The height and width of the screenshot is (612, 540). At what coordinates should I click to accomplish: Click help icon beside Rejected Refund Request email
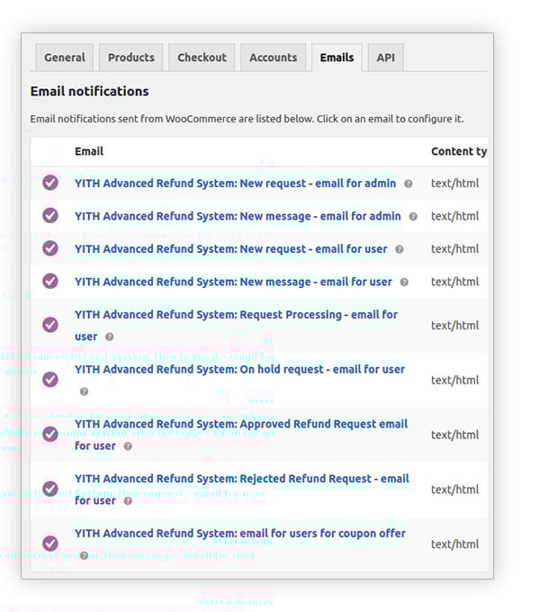[128, 500]
